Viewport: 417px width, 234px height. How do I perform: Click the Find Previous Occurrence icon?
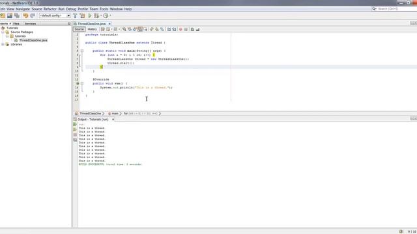[130, 29]
